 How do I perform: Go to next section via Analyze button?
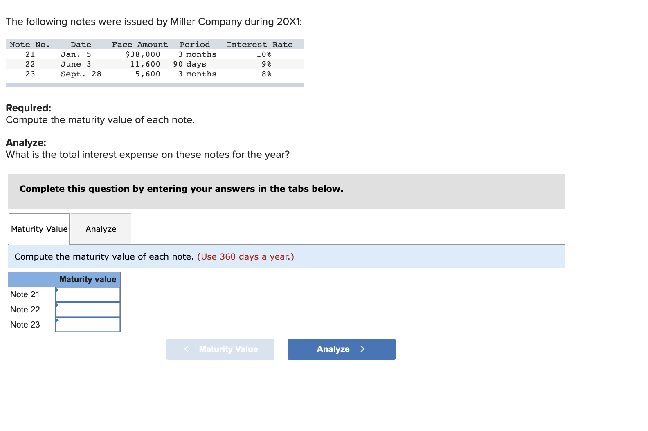point(341,349)
